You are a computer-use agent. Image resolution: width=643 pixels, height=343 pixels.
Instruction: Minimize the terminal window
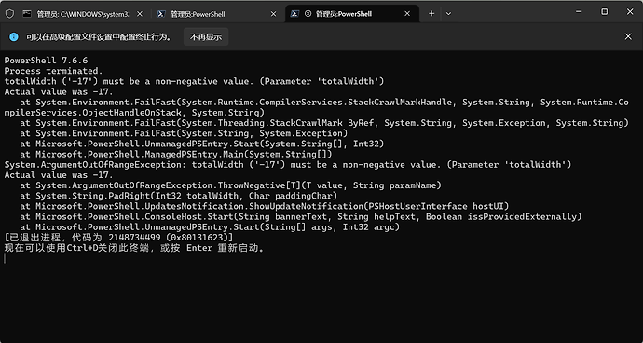coord(579,12)
